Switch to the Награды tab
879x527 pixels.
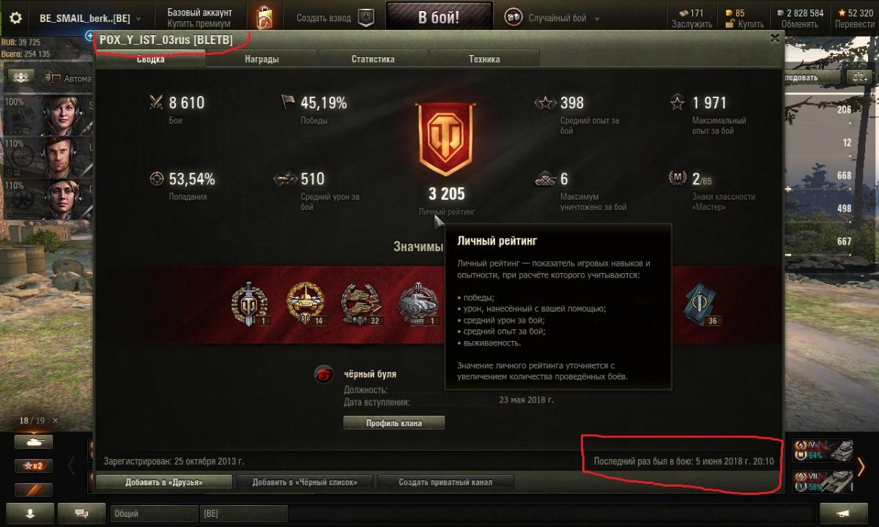tap(262, 59)
